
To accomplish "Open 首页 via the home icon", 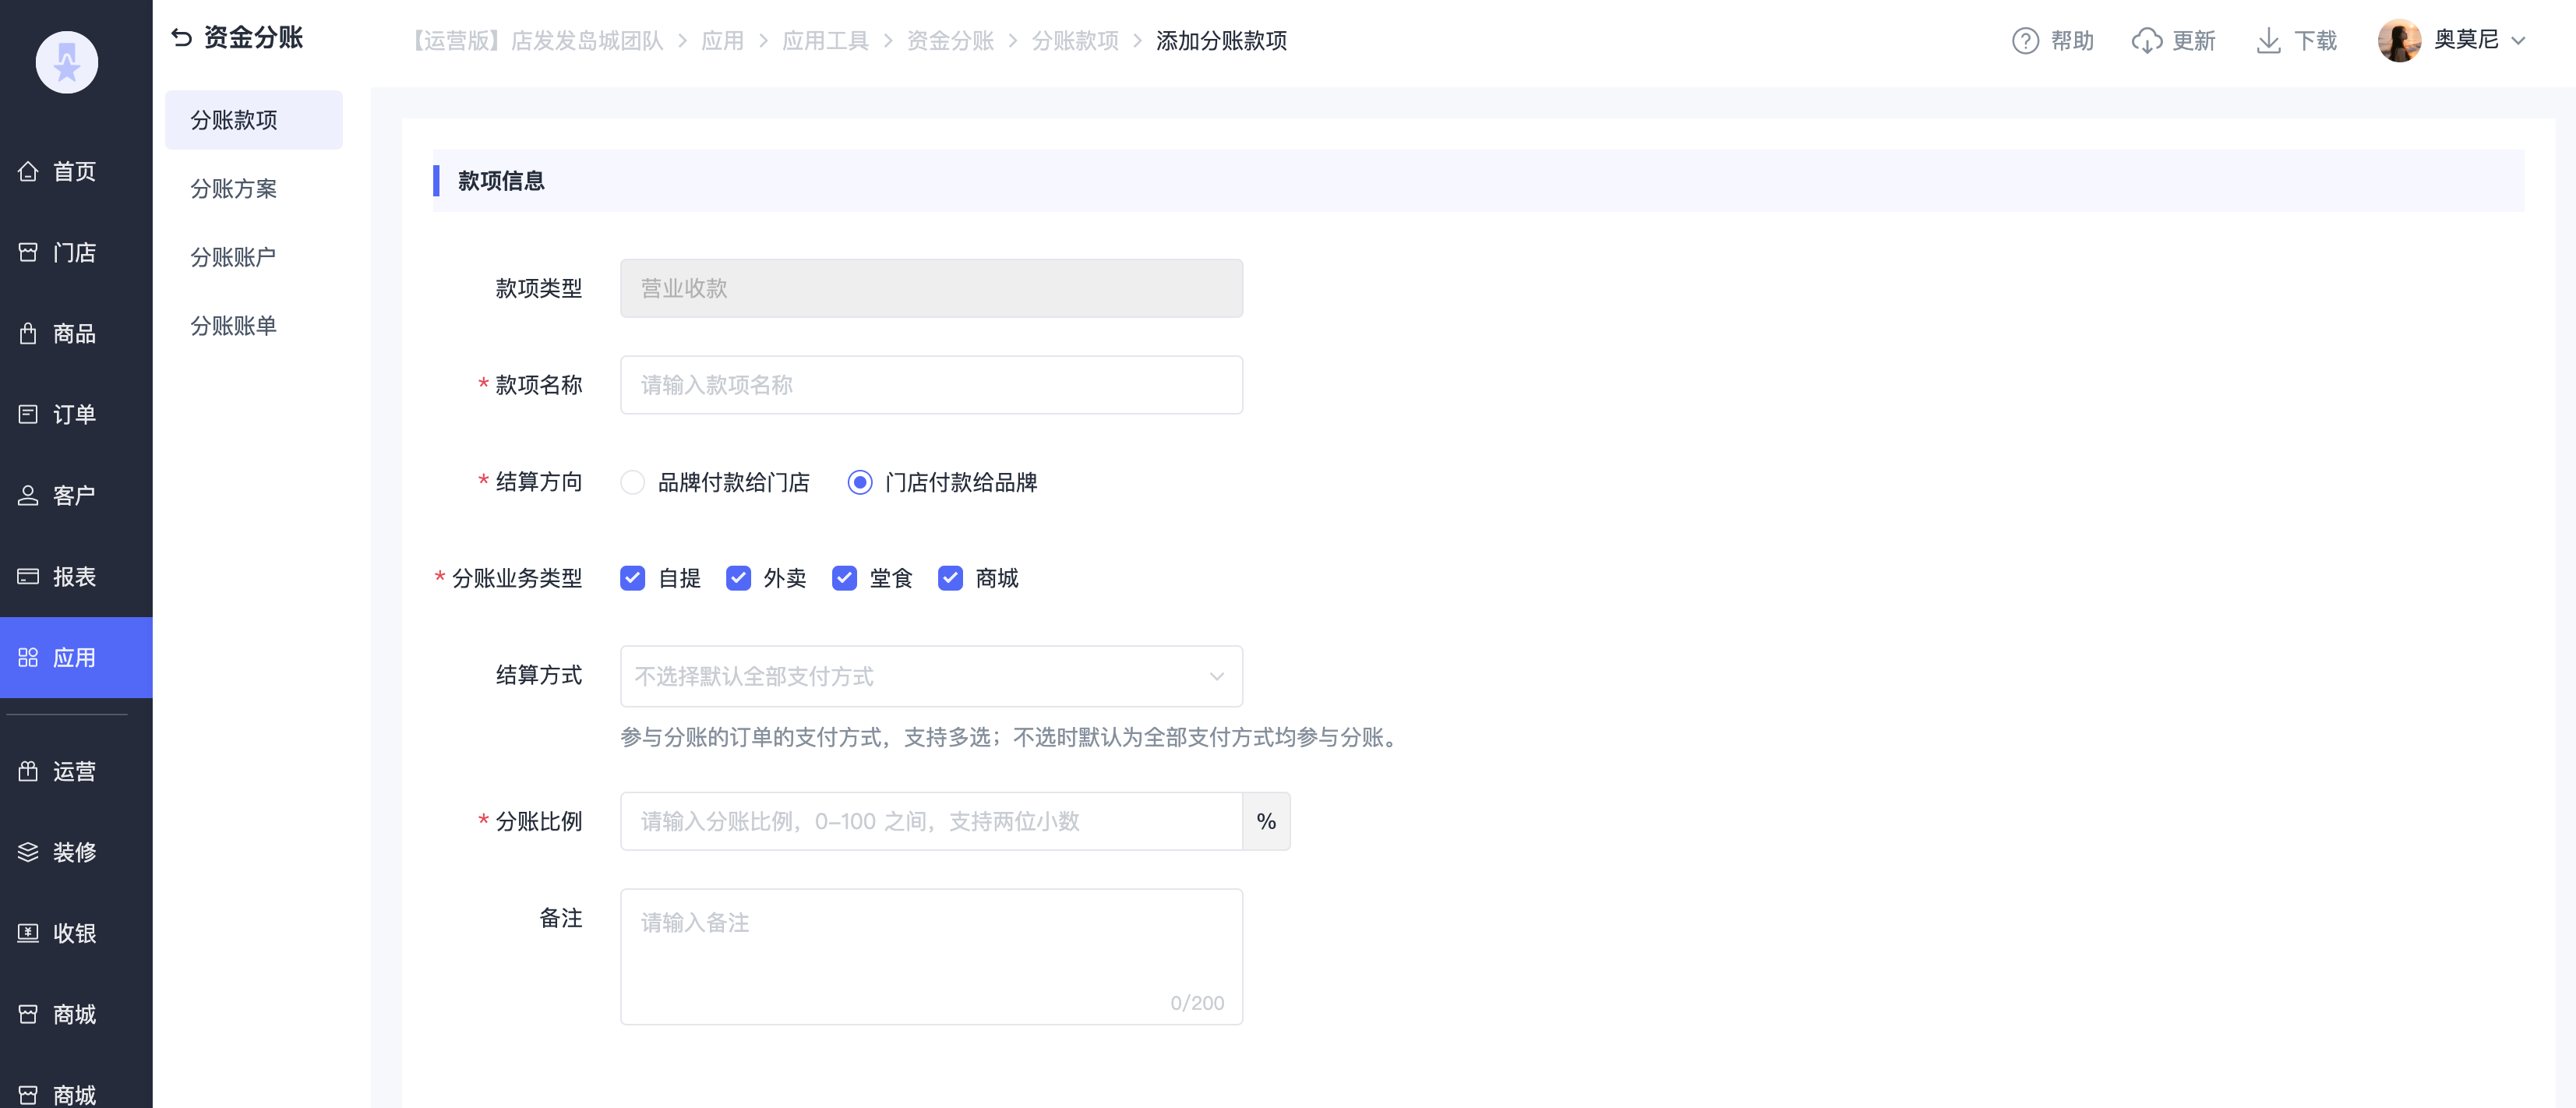I will (x=28, y=171).
